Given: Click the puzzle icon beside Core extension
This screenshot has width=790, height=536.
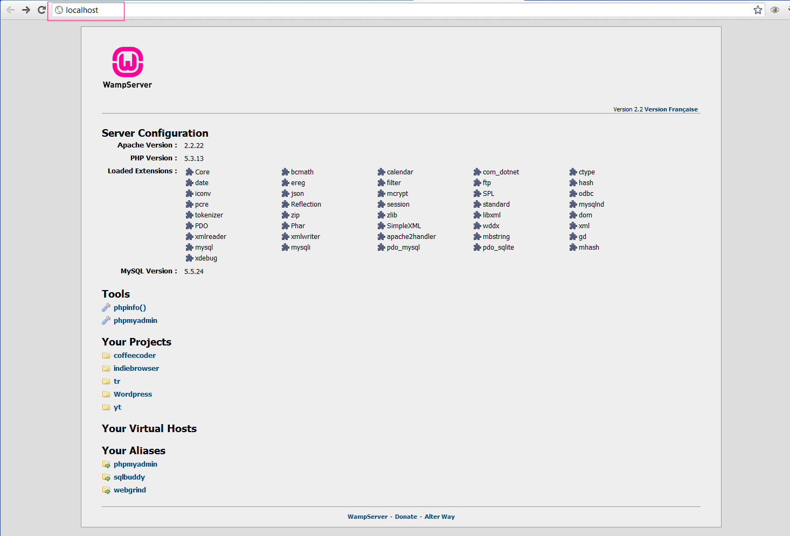Looking at the screenshot, I should coord(189,172).
